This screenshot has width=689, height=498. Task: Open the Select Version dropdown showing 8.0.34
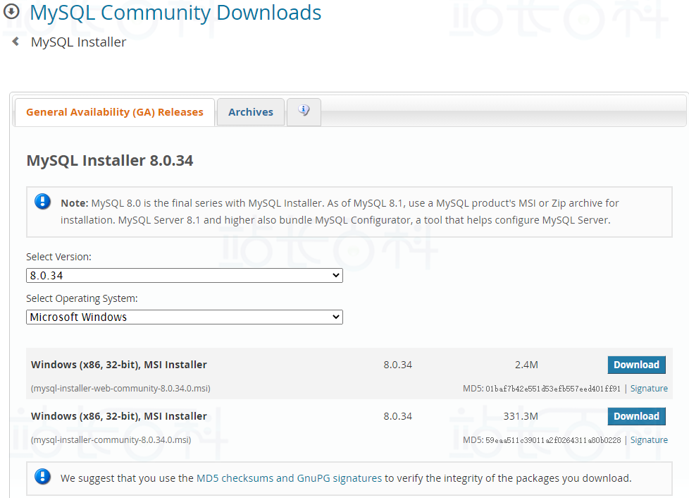tap(185, 275)
